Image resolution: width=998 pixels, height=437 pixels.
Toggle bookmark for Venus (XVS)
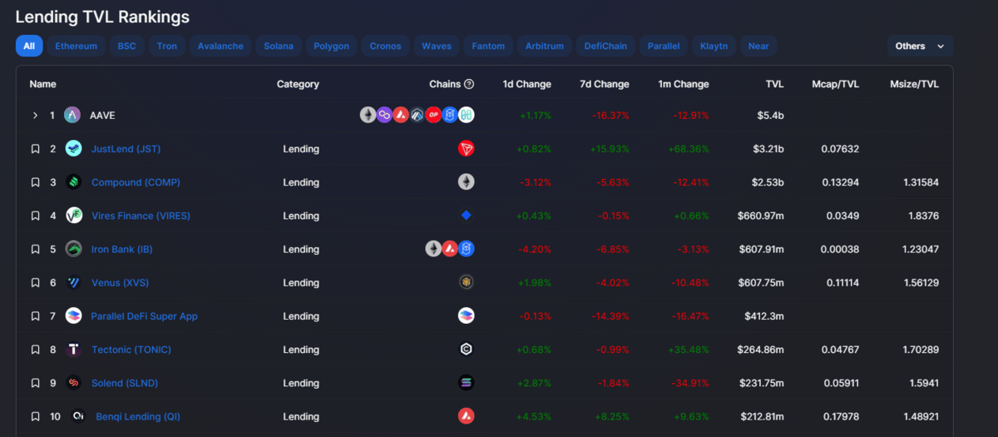[x=35, y=282]
